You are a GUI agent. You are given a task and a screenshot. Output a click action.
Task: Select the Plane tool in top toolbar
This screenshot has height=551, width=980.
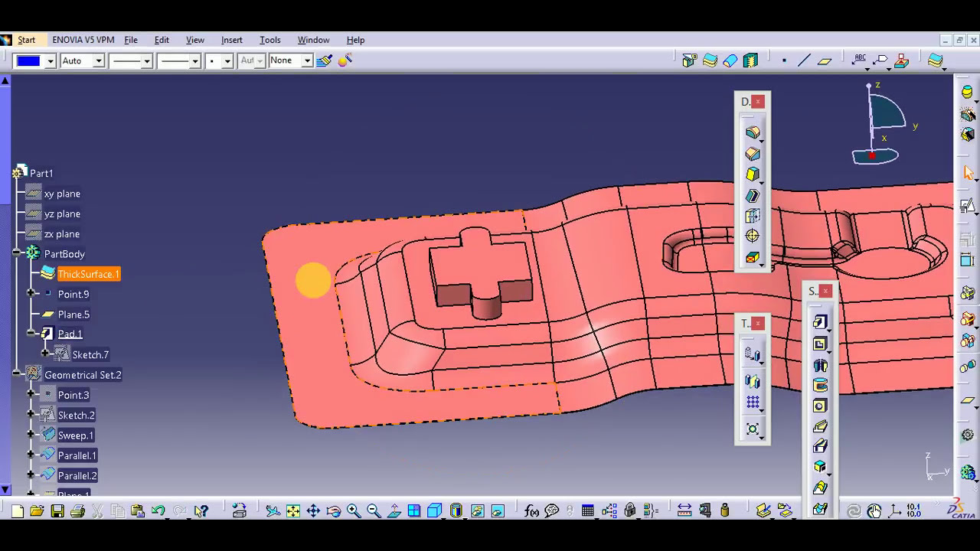click(825, 60)
